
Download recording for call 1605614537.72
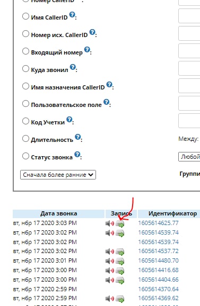[x=120, y=252]
